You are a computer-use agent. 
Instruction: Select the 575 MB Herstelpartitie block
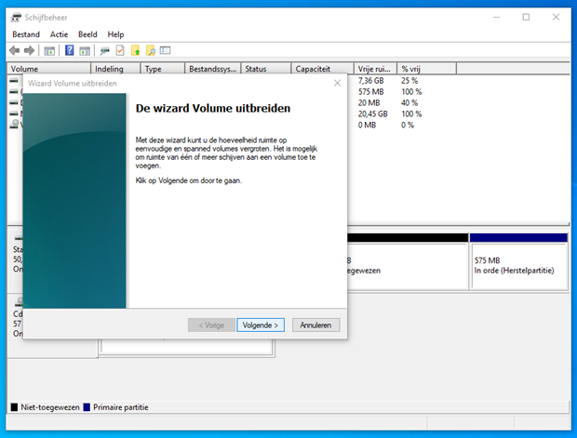[518, 262]
